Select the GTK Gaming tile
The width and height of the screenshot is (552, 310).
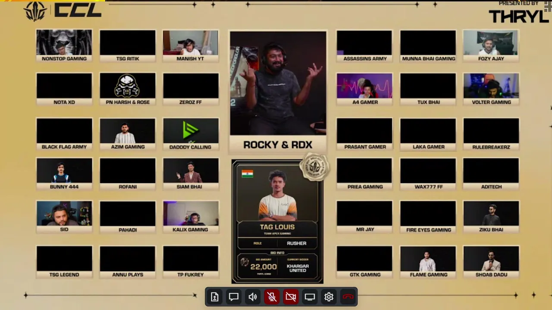[365, 262]
